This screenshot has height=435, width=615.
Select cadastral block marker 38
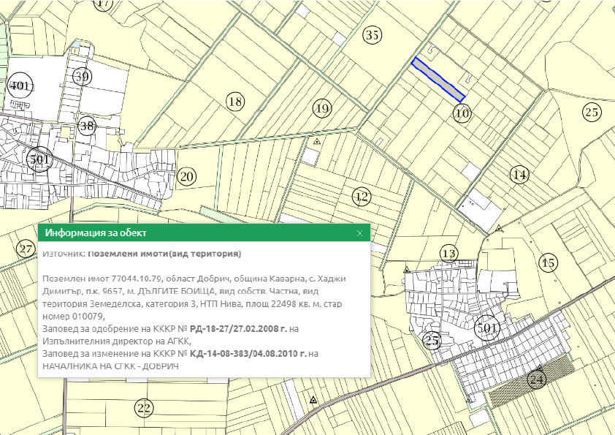[x=88, y=126]
